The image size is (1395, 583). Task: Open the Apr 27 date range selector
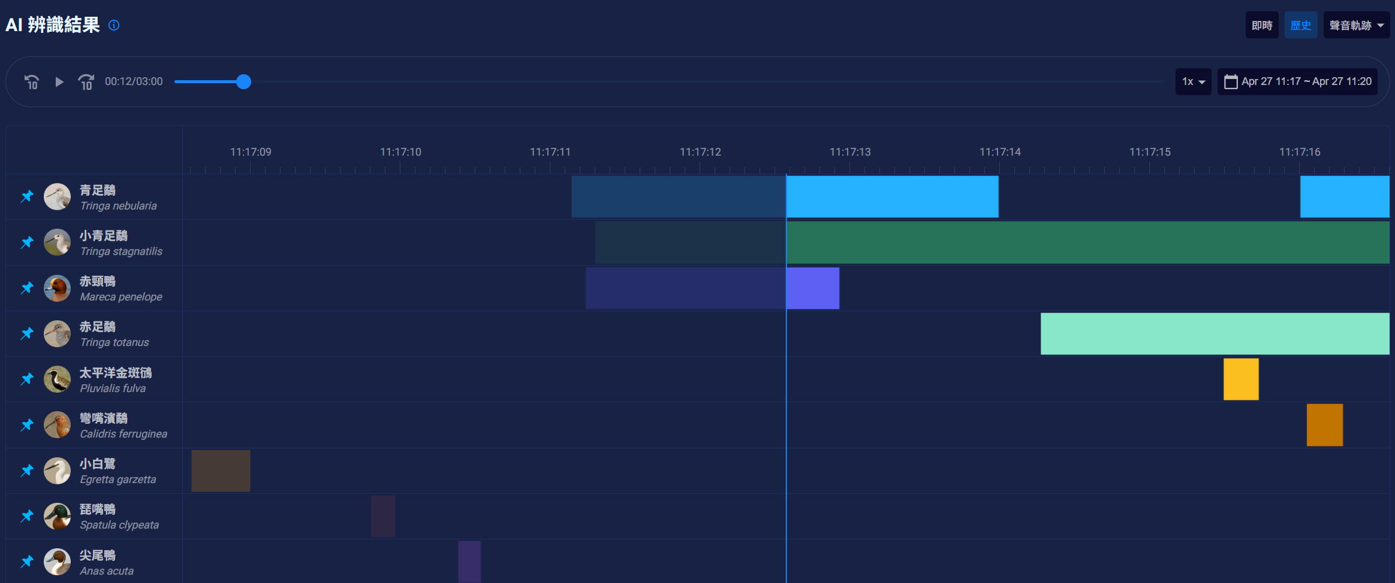click(1297, 81)
